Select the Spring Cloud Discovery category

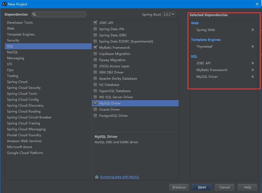click(x=48, y=106)
